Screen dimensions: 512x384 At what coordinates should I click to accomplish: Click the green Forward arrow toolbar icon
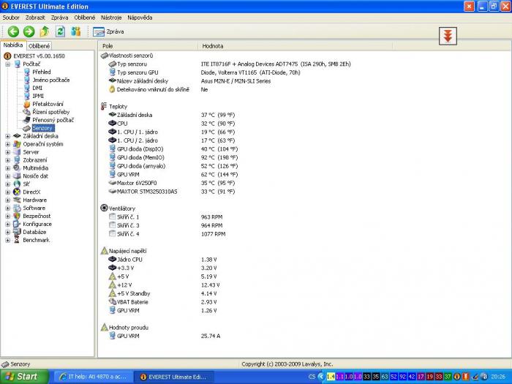pos(29,31)
